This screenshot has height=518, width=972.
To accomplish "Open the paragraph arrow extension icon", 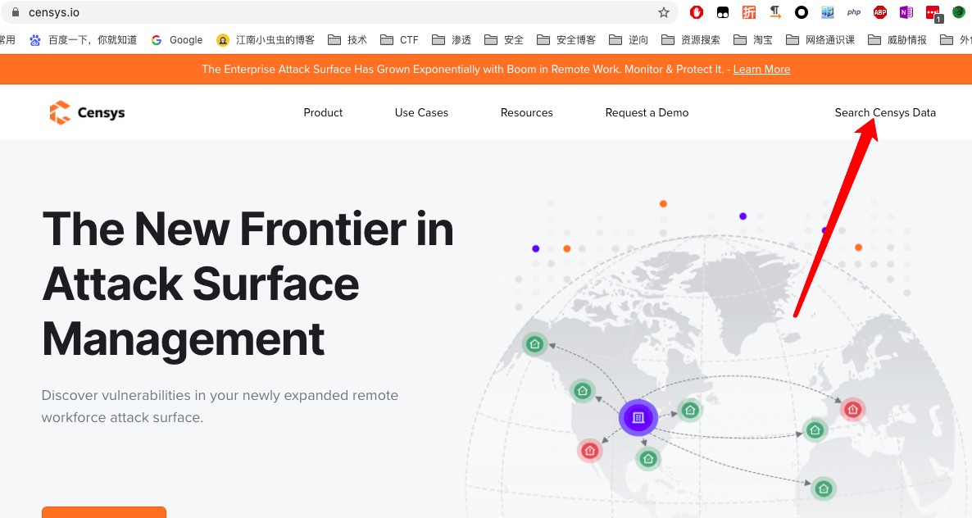I will click(x=774, y=12).
